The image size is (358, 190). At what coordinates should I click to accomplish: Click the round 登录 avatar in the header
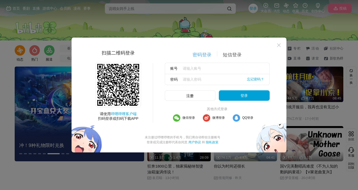(253, 8)
